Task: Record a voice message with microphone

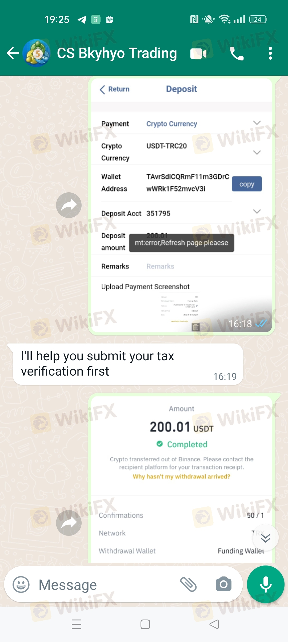Action: click(x=266, y=584)
